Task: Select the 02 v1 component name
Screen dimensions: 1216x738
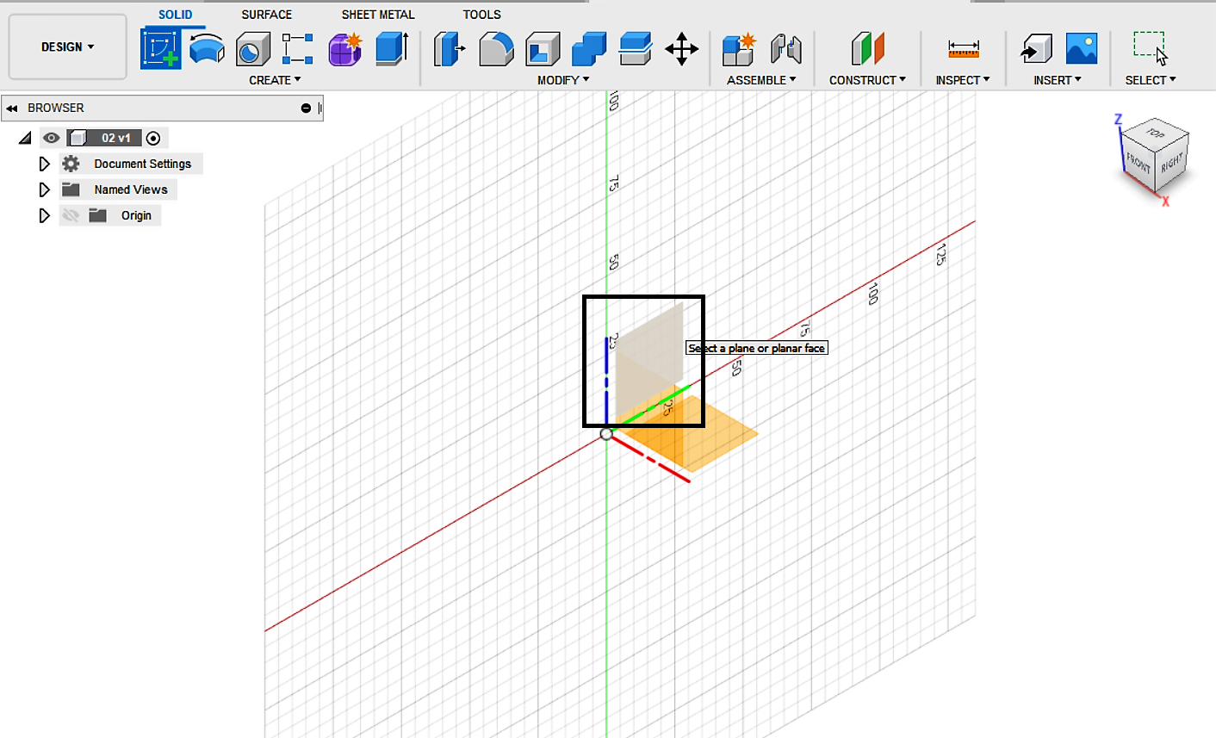Action: coord(115,138)
